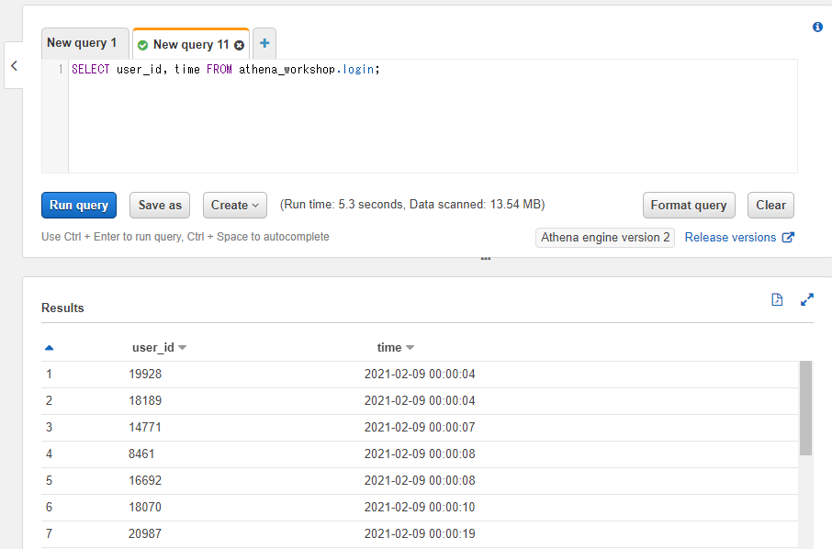Clear the query editor

pyautogui.click(x=770, y=205)
